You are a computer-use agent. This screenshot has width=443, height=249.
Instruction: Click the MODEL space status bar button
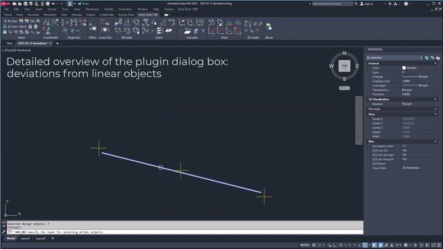pos(305,245)
